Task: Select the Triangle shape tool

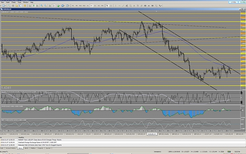Action: click(149, 6)
